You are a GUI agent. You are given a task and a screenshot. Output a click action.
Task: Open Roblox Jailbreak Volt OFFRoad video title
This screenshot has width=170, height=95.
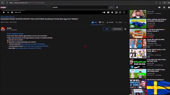[x=156, y=20]
